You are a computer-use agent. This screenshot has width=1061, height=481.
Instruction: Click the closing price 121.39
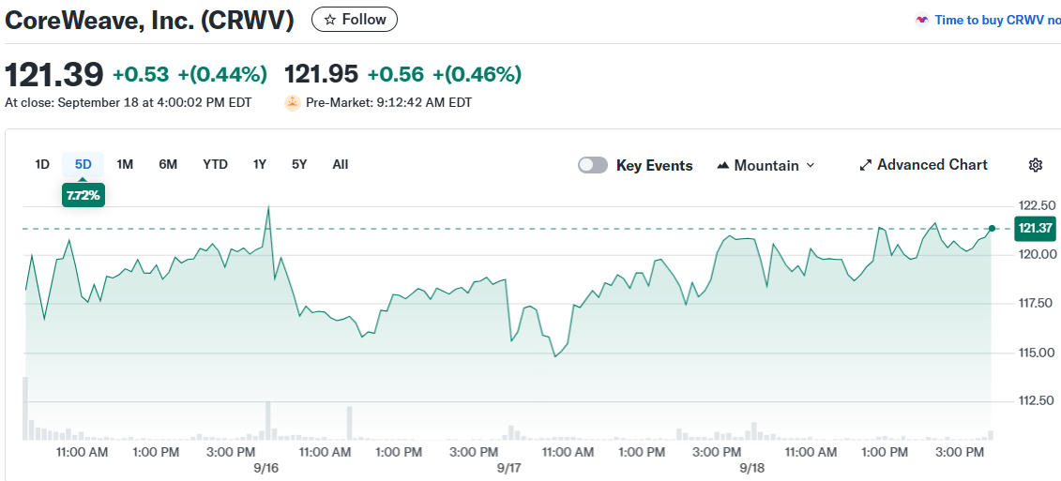[54, 74]
